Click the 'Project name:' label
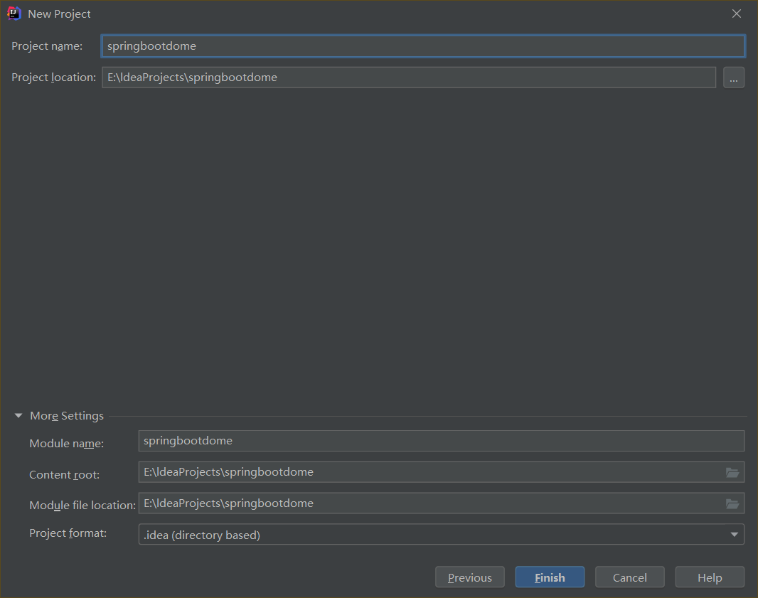Screen dimensions: 758x598 tap(47, 46)
